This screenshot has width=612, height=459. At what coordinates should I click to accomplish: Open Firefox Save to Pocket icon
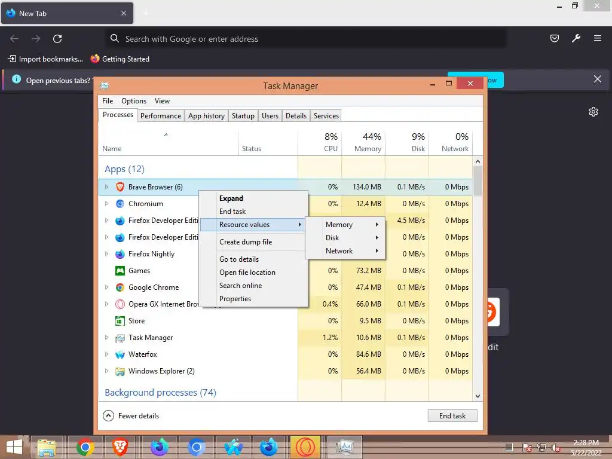pos(554,38)
